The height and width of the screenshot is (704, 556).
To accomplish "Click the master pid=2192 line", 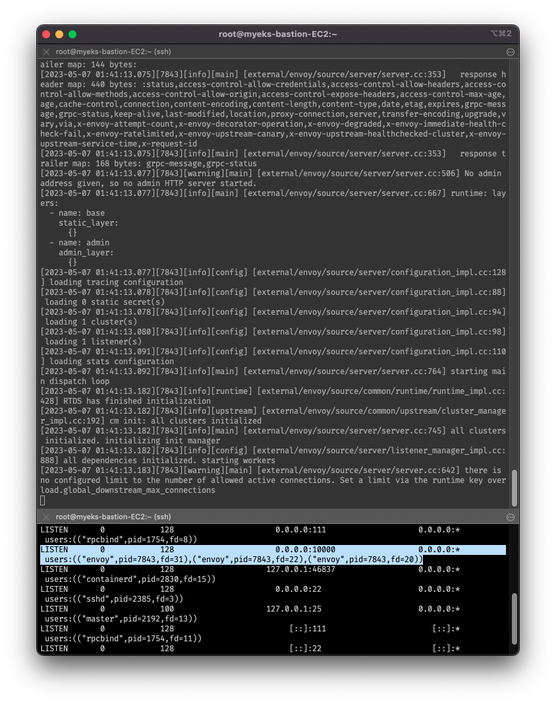I will [x=121, y=619].
